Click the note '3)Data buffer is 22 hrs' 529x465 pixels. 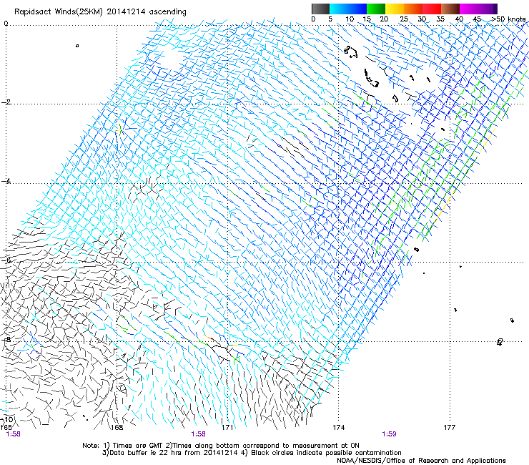(252, 453)
